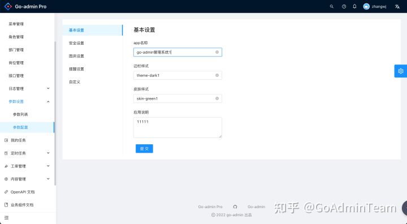Open the search icon in header
This screenshot has height=224, width=407.
point(331,6)
